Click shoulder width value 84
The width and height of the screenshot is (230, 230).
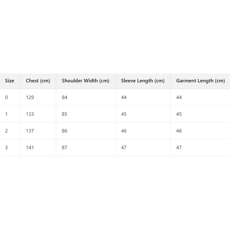point(64,97)
